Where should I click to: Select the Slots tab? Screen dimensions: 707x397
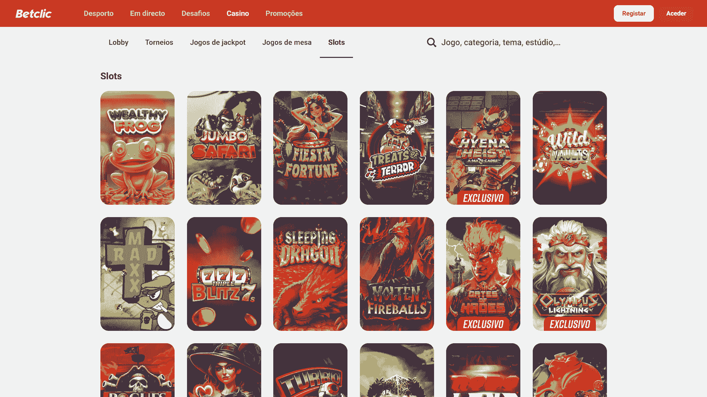point(336,42)
